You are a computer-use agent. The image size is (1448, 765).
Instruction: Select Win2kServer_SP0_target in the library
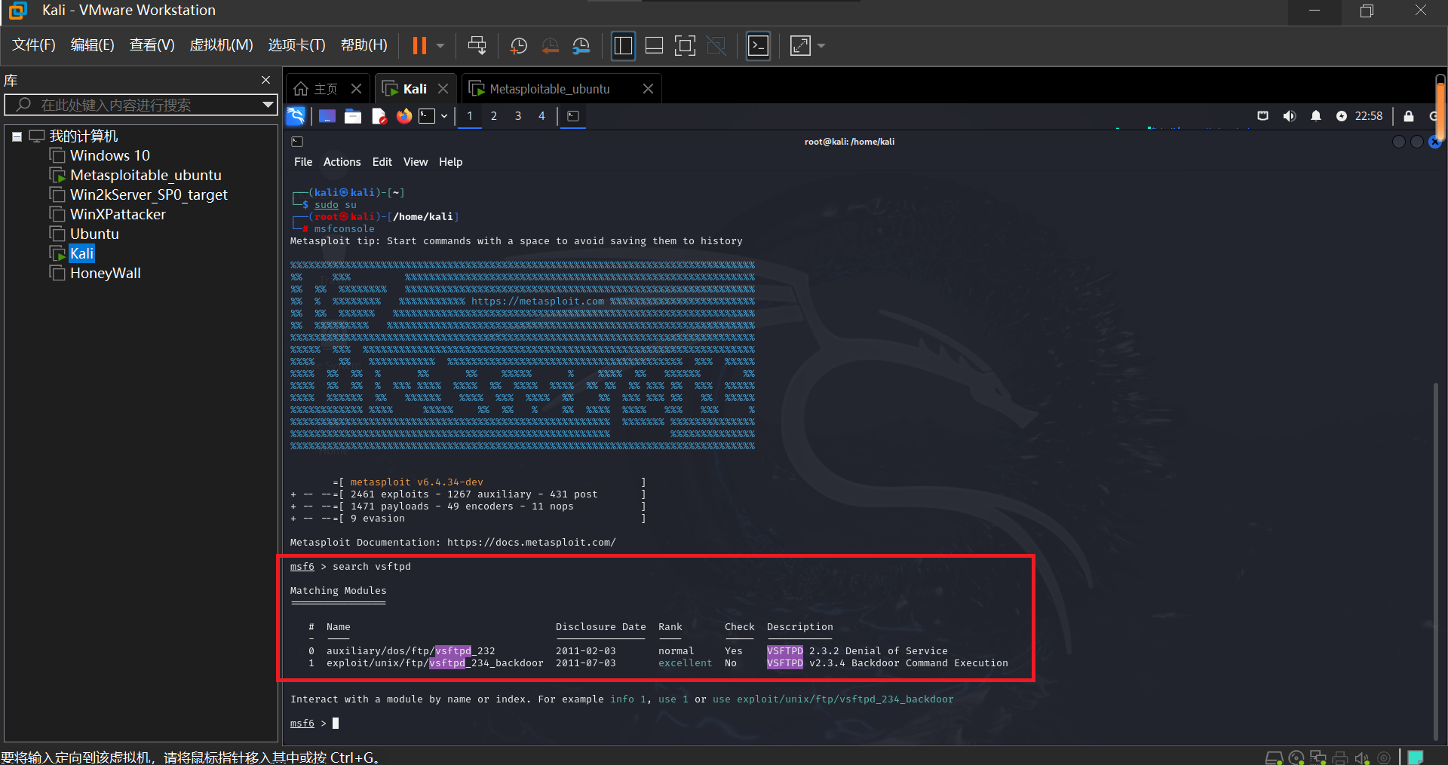click(x=149, y=194)
